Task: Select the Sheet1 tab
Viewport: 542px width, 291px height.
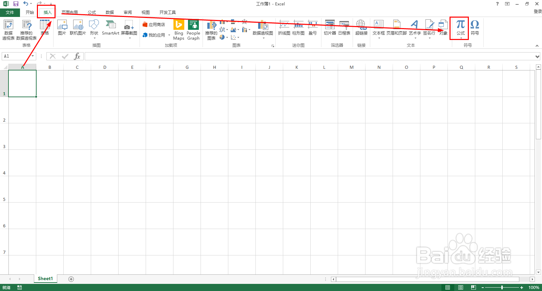Action: point(45,279)
